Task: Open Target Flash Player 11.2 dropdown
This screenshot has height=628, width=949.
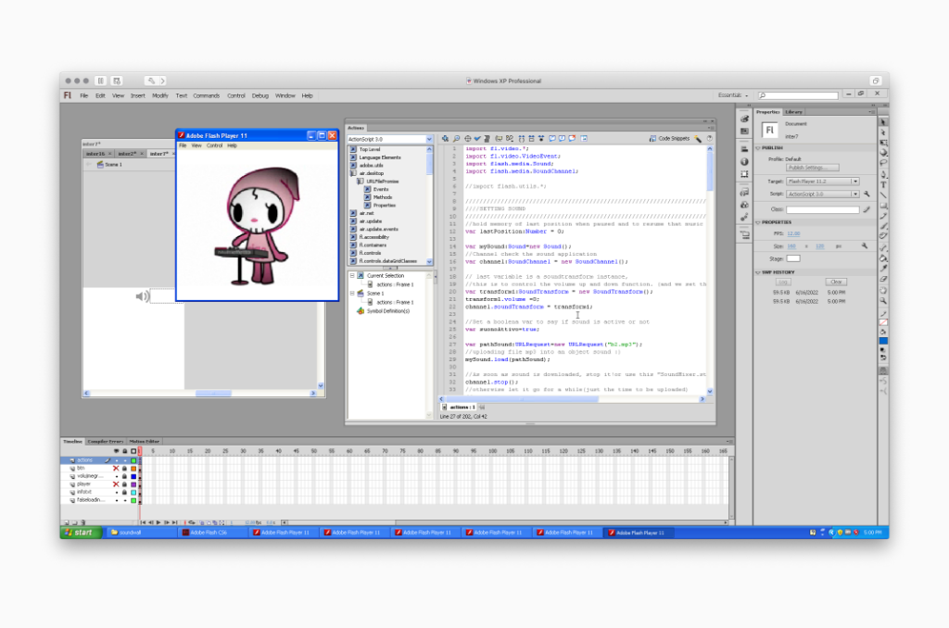Action: [823, 182]
